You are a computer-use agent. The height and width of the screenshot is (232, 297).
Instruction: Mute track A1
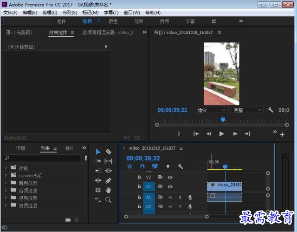(x=170, y=198)
